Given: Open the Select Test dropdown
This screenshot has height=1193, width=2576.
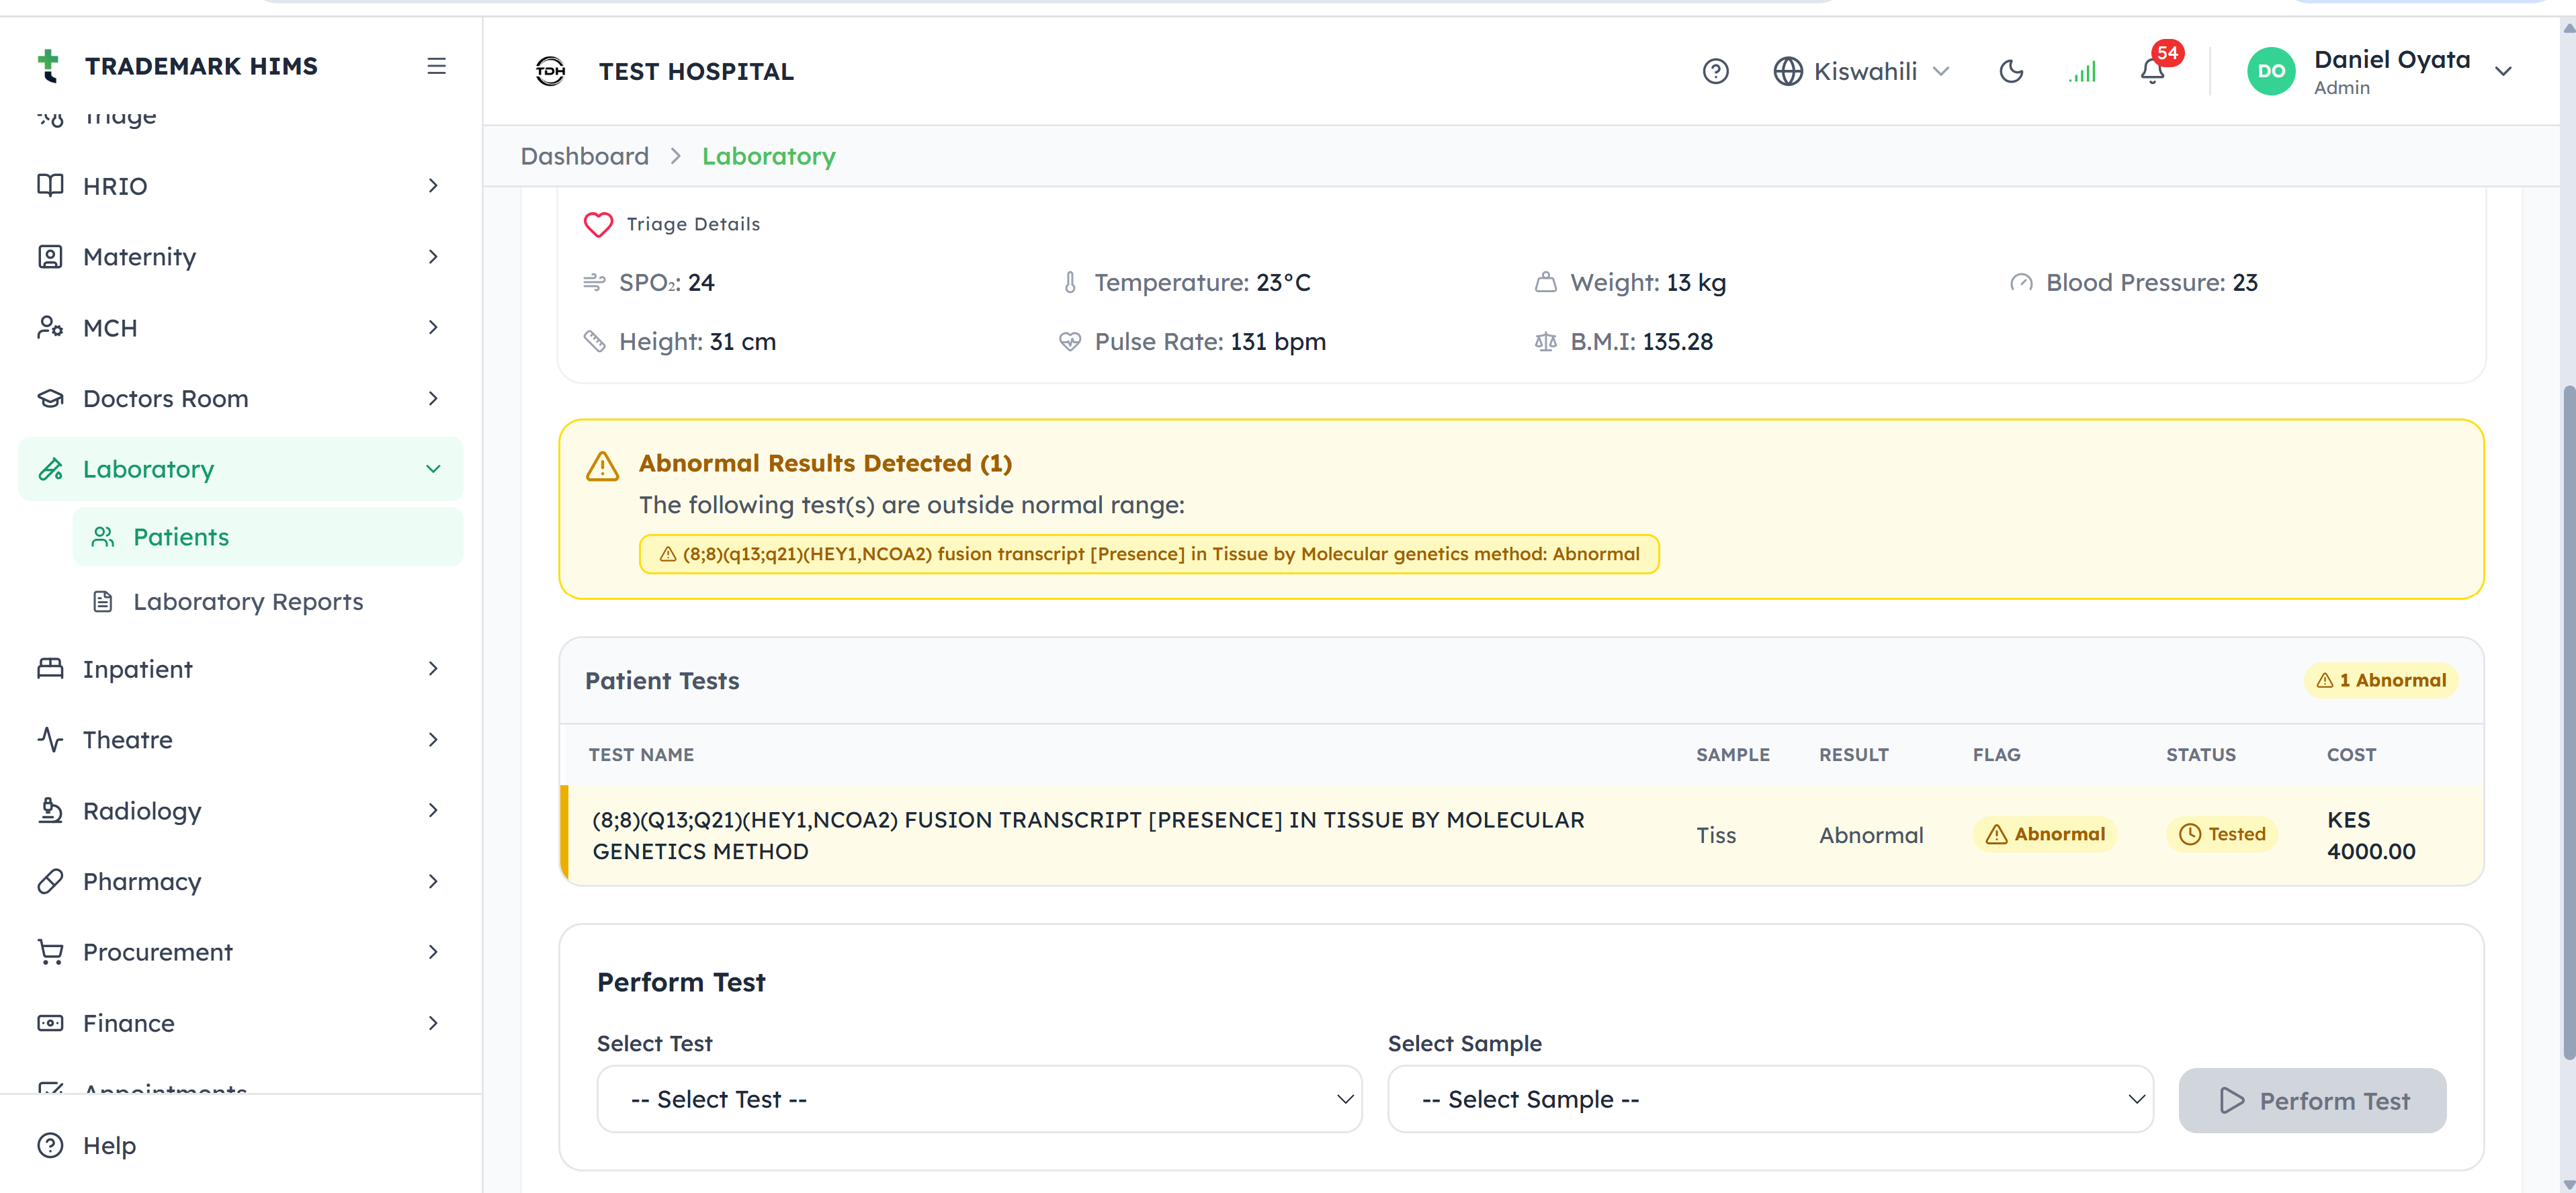Looking at the screenshot, I should click(x=979, y=1100).
